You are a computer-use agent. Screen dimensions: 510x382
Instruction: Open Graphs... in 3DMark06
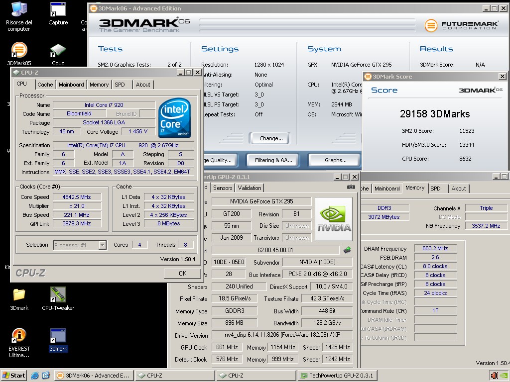335,160
